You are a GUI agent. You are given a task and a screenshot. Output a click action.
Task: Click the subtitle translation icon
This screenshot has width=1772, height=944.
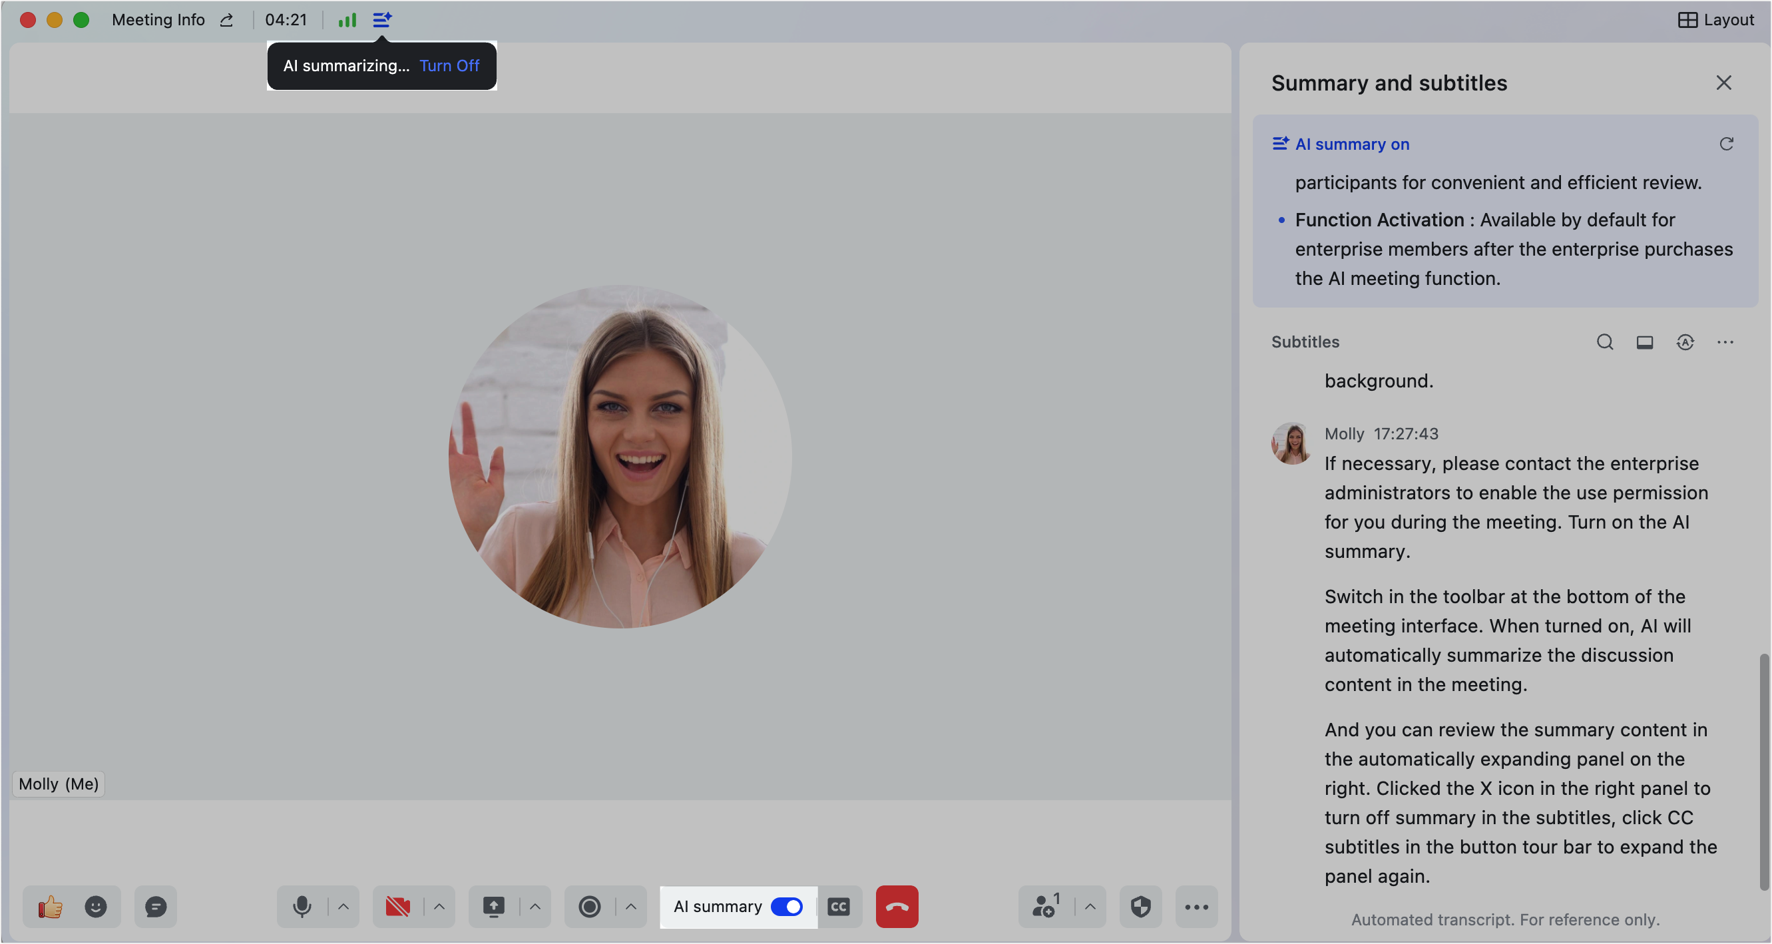click(1685, 342)
